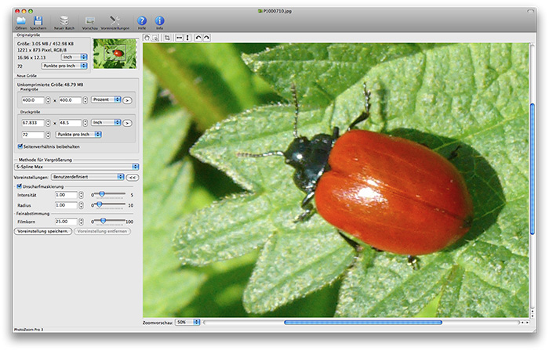549x350 pixels.
Task: Click the flip horizontal arrow icon
Action: pyautogui.click(x=180, y=38)
